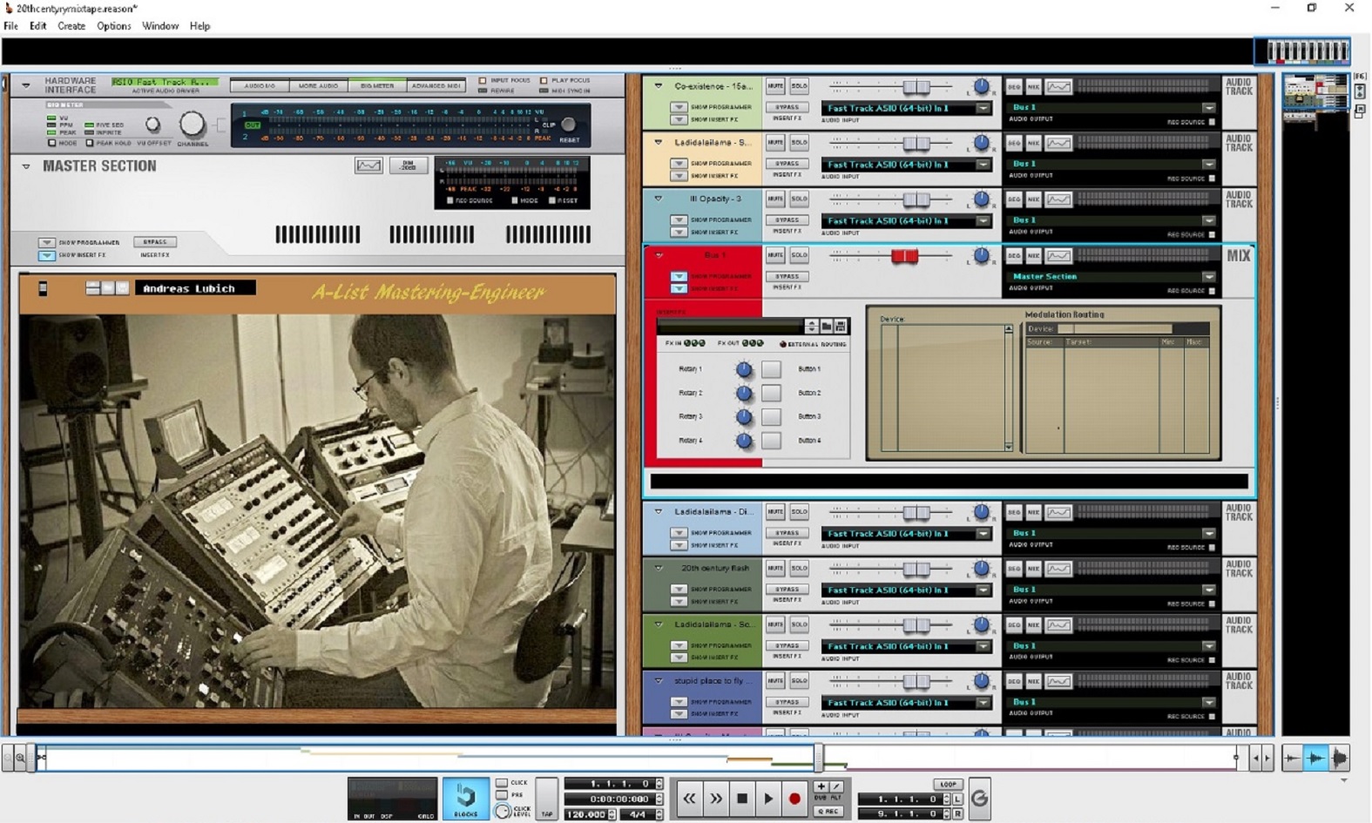Click the New Alt button in transport
Viewport: 1372px width, 823px height.
836,786
